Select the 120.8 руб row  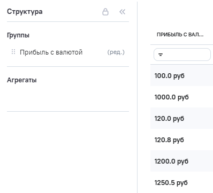[181, 140]
